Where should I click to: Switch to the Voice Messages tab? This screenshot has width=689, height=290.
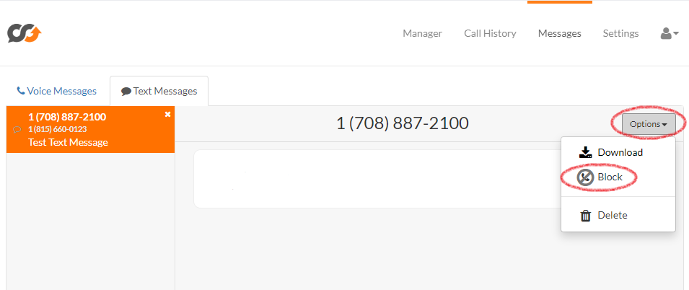pos(56,91)
